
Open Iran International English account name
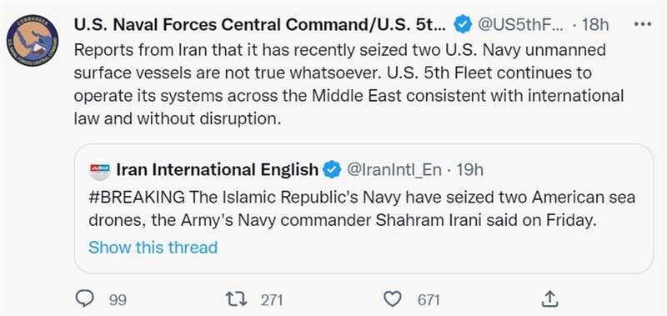pos(217,170)
